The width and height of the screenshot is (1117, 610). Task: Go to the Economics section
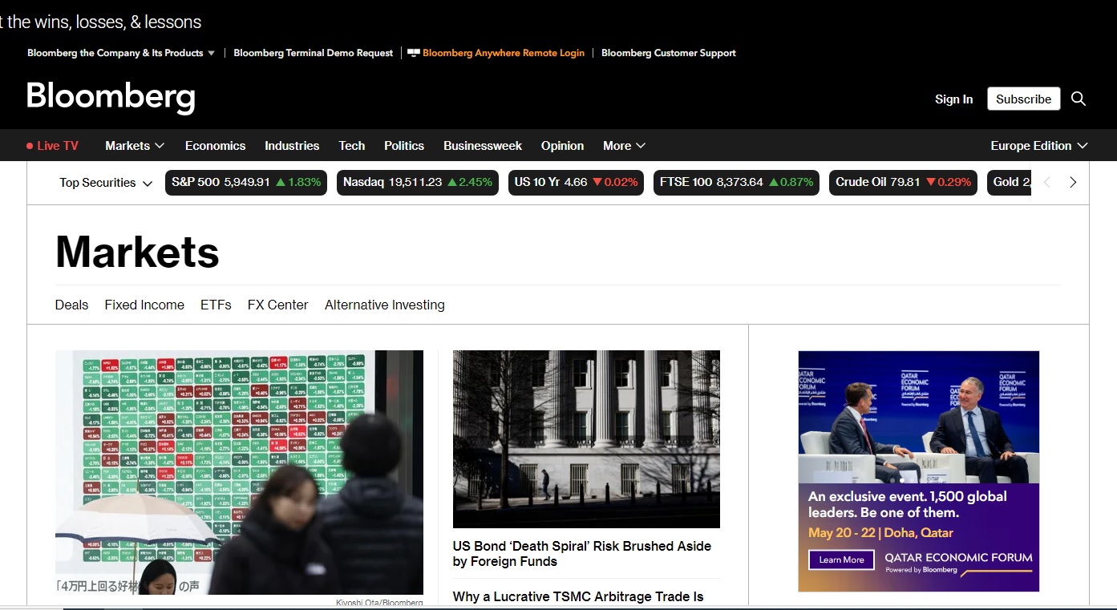coord(215,146)
